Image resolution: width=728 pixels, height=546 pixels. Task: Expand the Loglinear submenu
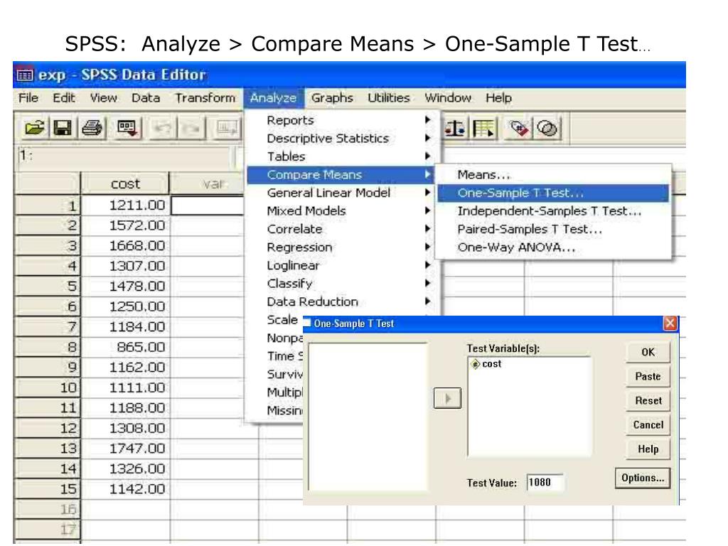[343, 265]
